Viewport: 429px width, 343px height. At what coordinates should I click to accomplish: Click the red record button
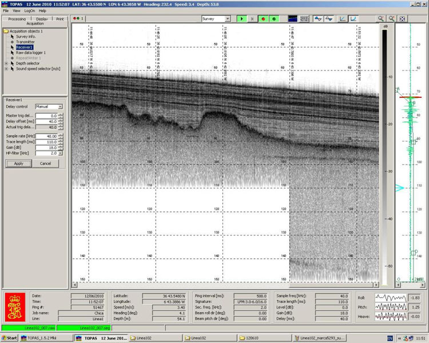(x=263, y=19)
